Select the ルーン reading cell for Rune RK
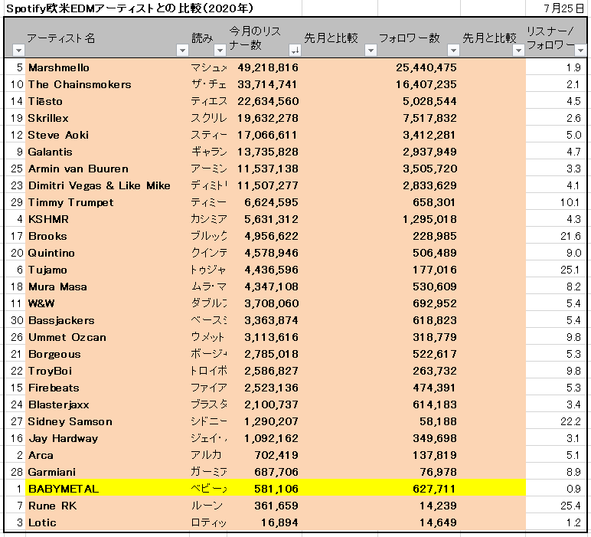The width and height of the screenshot is (591, 537). [207, 506]
